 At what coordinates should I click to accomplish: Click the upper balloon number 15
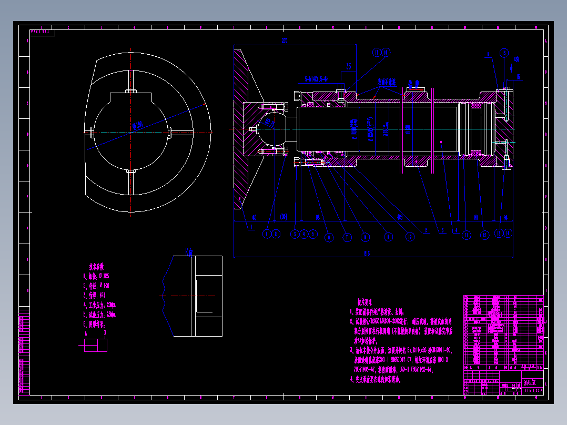point(504,53)
